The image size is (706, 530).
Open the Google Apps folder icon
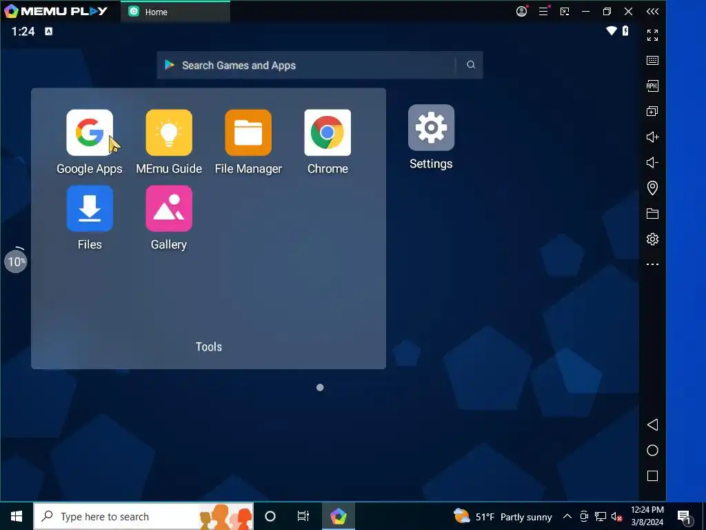click(90, 132)
